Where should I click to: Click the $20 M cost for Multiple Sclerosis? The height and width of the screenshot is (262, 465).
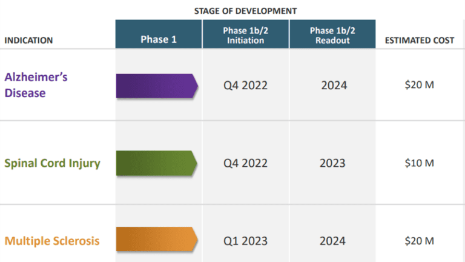419,240
